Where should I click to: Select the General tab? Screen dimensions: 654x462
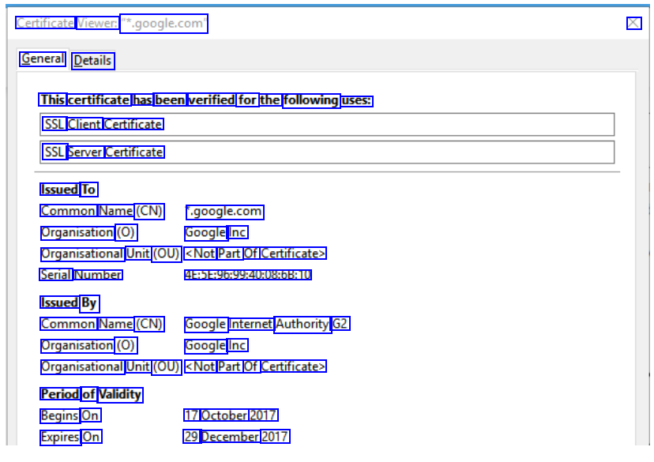point(43,59)
